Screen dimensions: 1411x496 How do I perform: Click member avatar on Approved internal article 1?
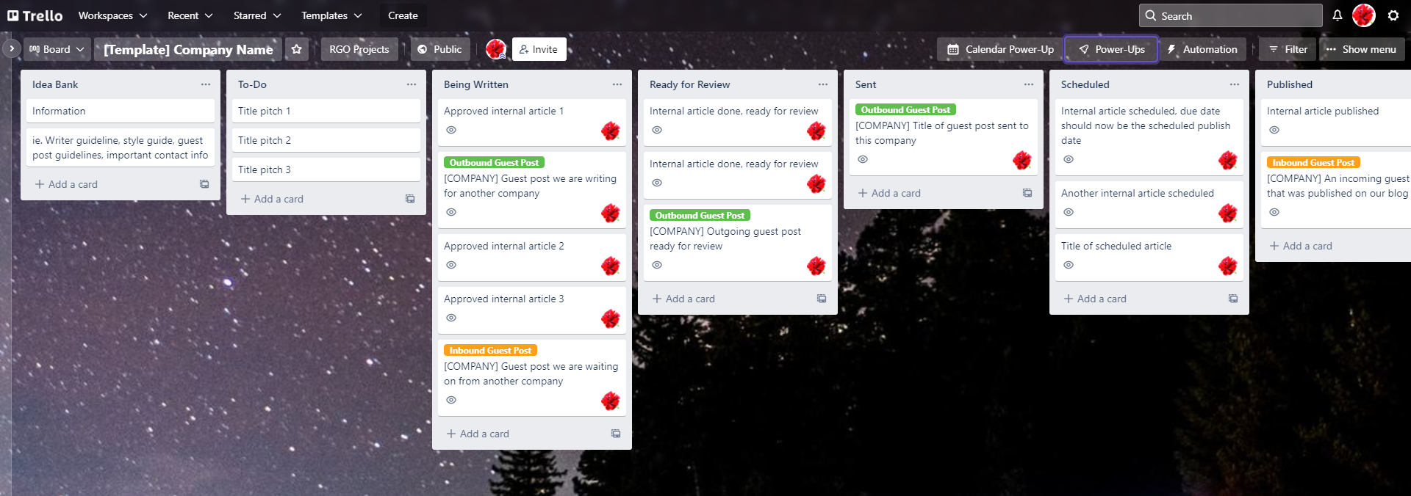click(611, 131)
